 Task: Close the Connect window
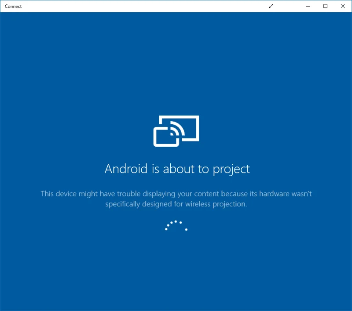coord(343,6)
